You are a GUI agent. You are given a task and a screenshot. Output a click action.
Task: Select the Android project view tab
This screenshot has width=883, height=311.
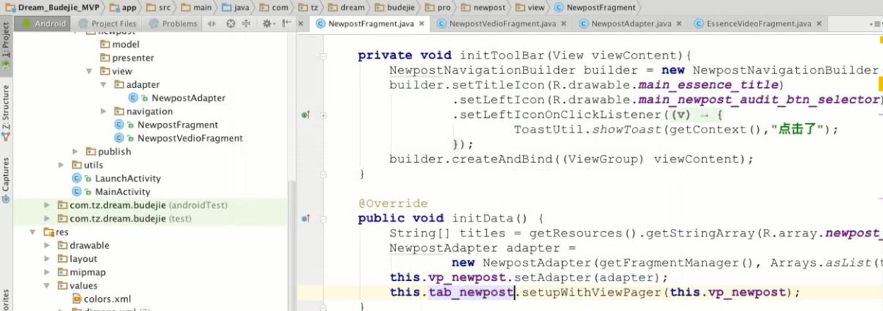43,23
